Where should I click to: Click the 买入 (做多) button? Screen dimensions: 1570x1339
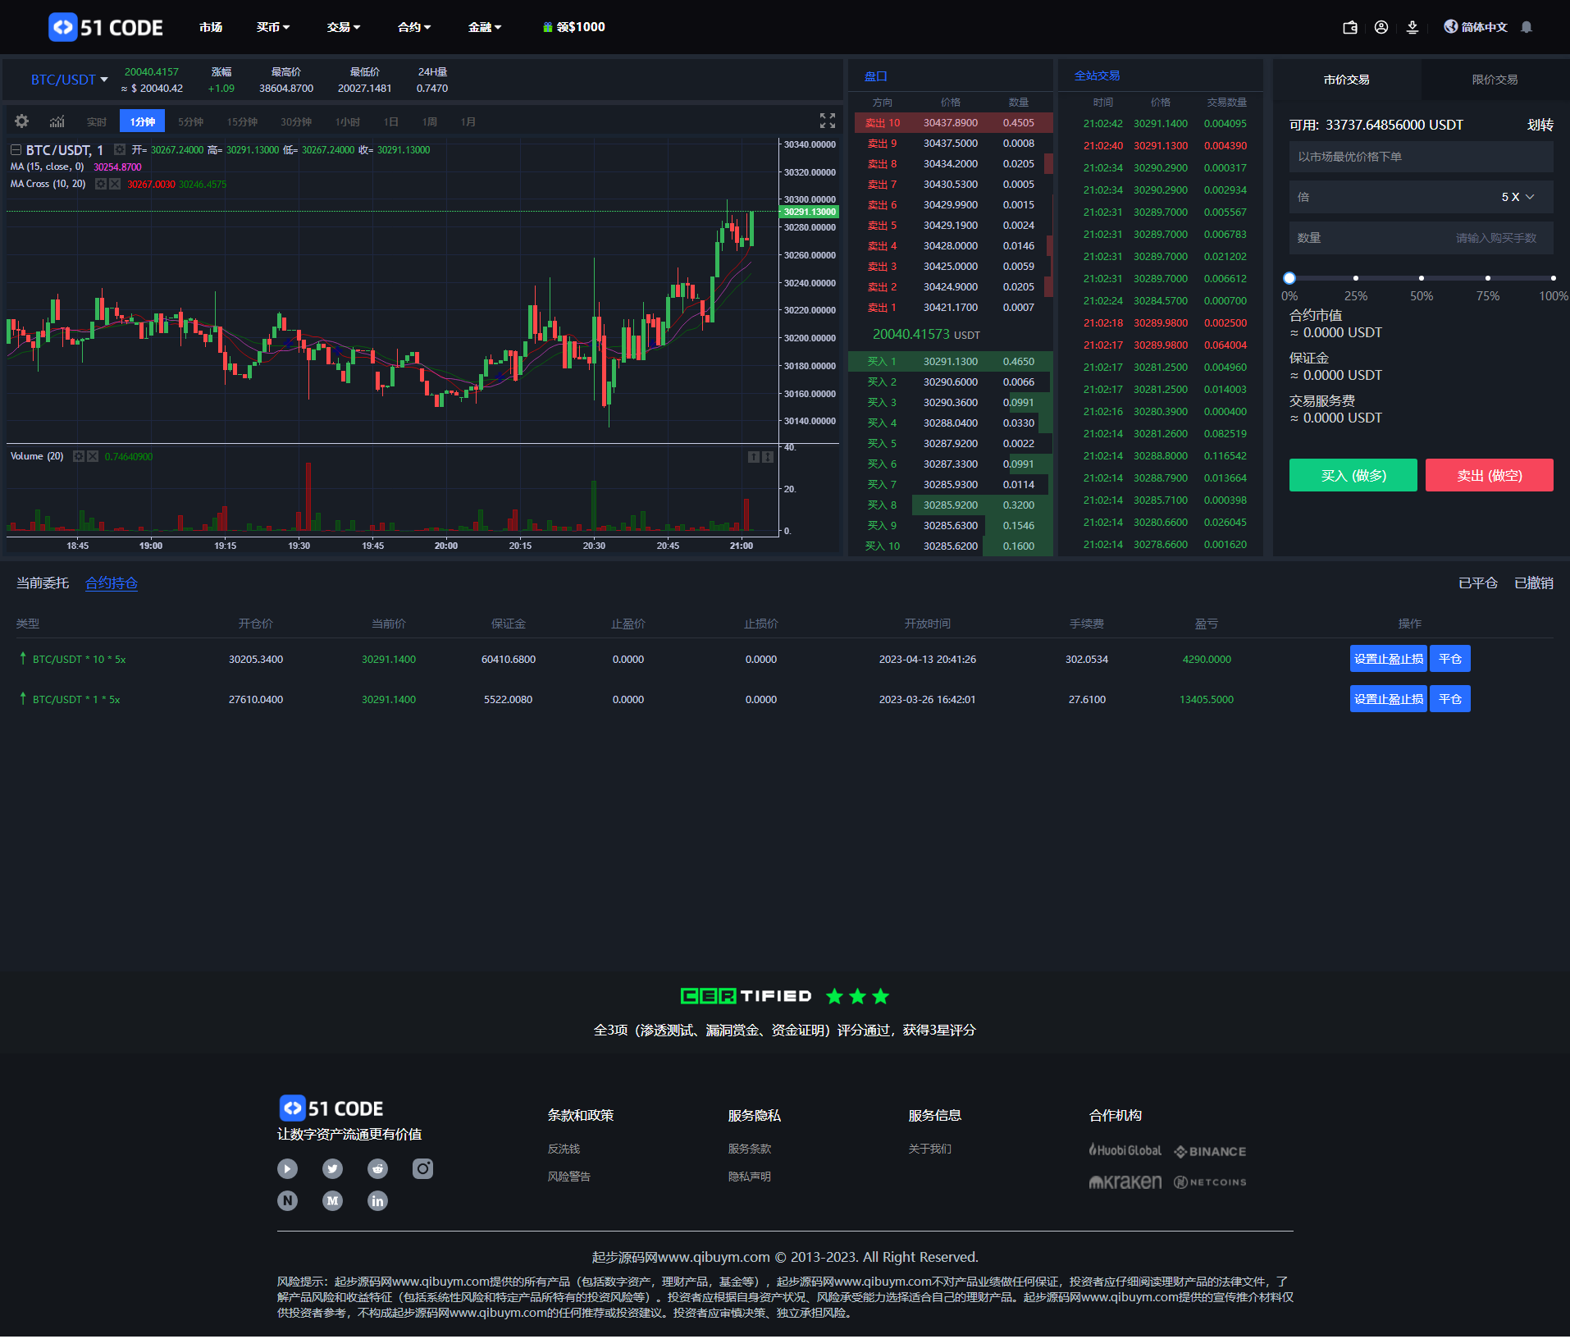coord(1353,475)
